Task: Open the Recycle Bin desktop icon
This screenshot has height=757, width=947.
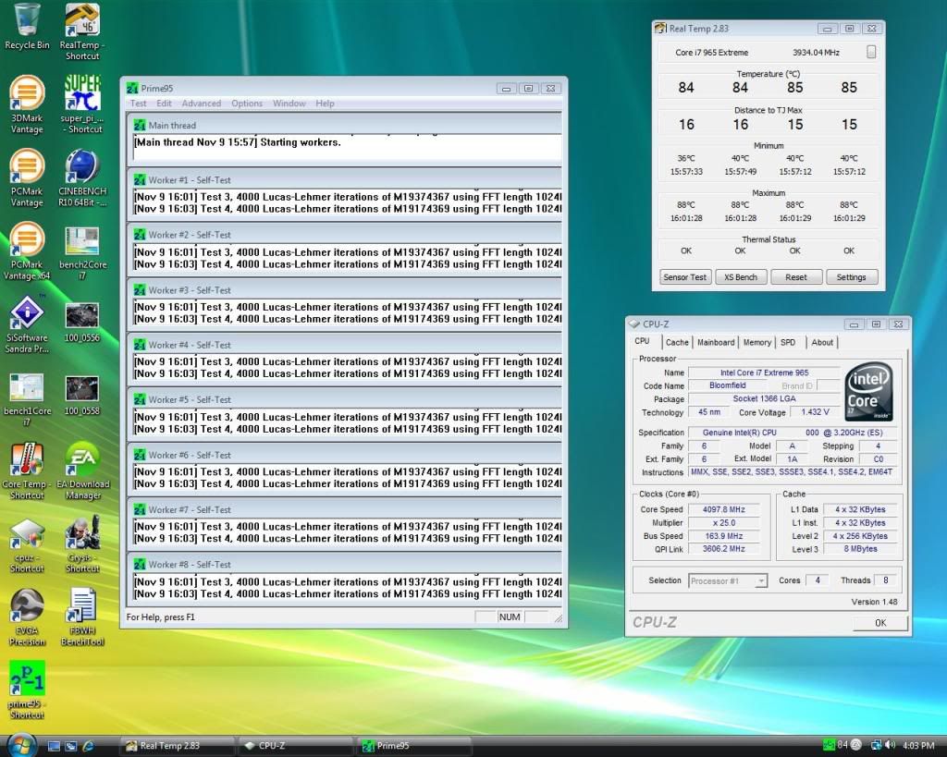Action: [x=27, y=27]
